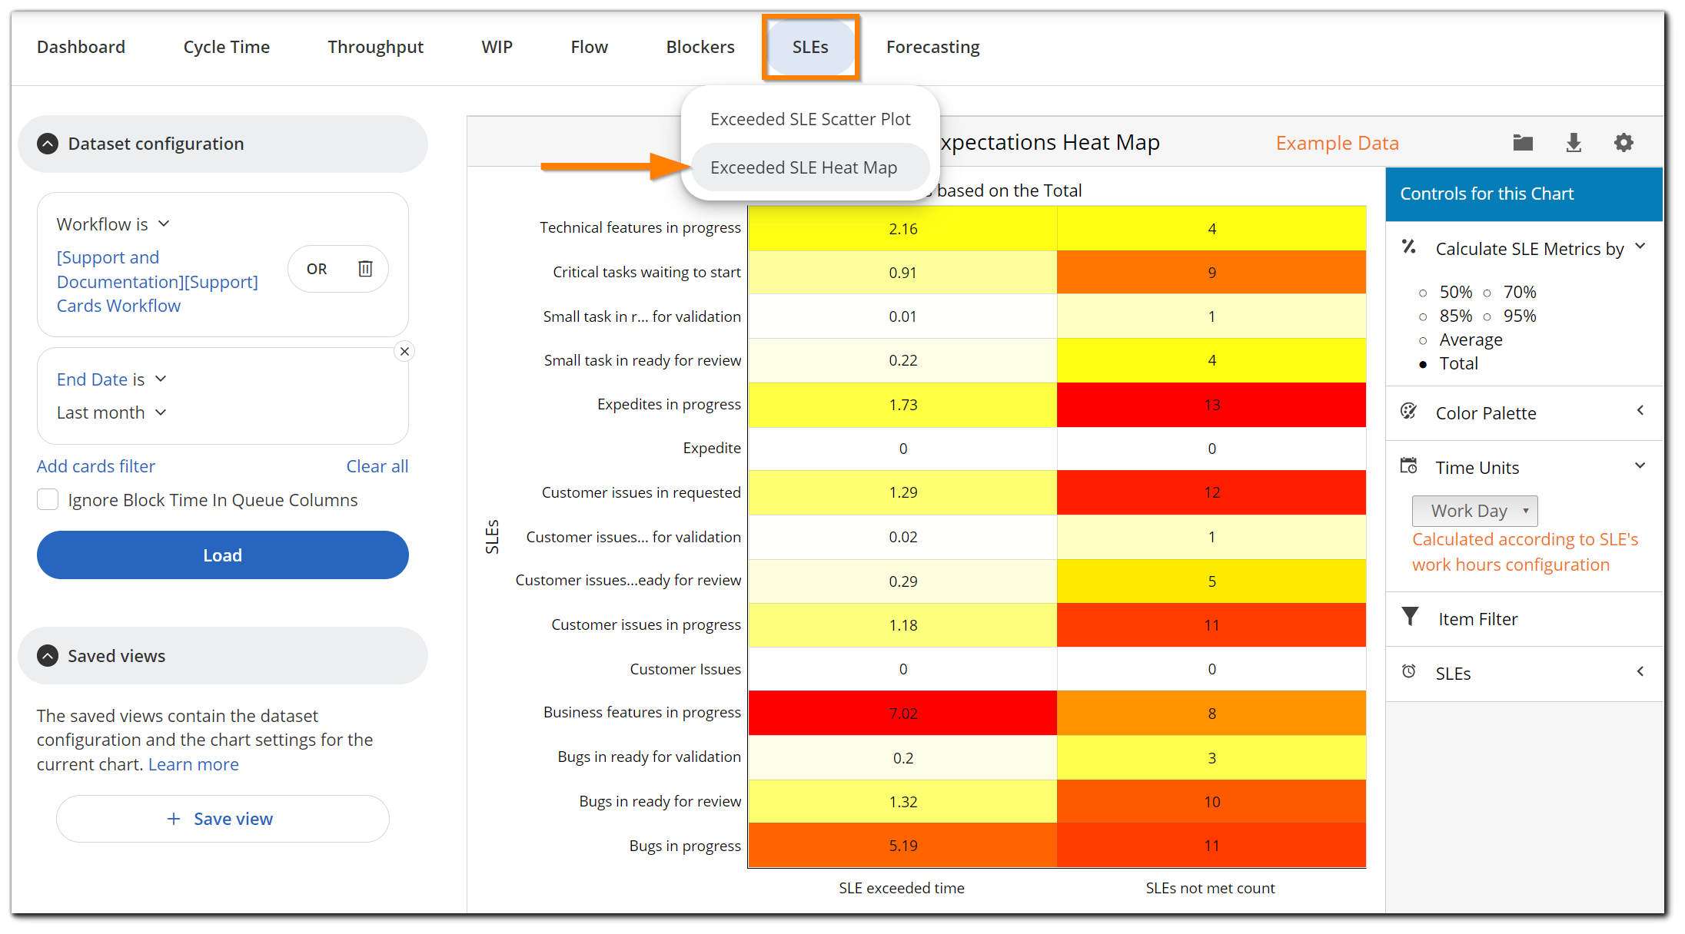The height and width of the screenshot is (934, 1685).
Task: Open the Learn more link
Action: pos(194,764)
